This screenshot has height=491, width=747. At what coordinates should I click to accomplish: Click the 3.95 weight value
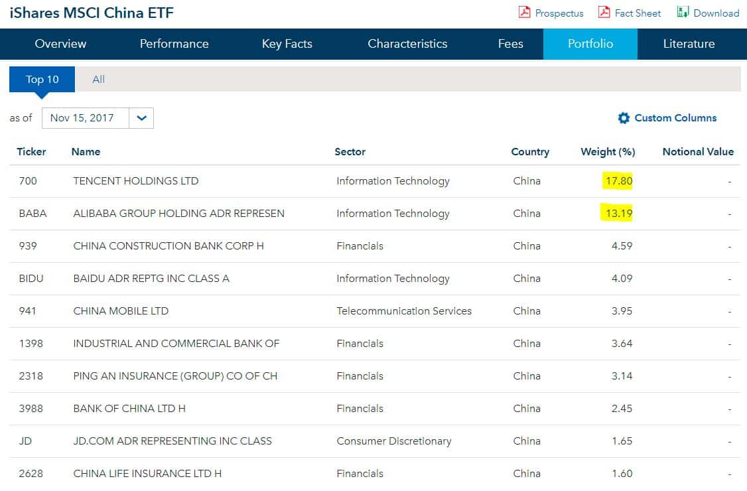tap(622, 311)
